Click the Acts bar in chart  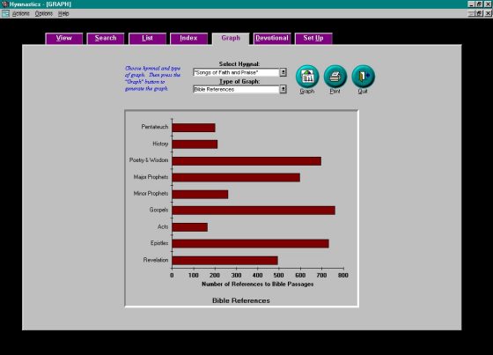click(x=190, y=227)
